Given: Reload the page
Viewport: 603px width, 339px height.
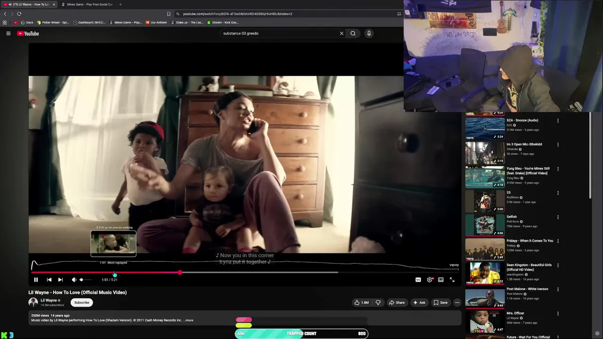Looking at the screenshot, I should [x=19, y=14].
